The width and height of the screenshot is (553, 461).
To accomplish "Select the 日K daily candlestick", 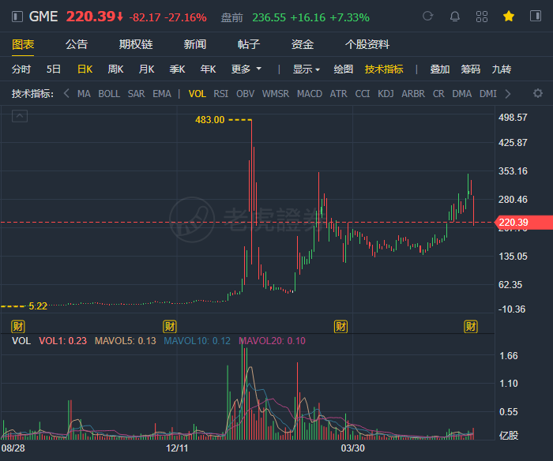I will [85, 69].
